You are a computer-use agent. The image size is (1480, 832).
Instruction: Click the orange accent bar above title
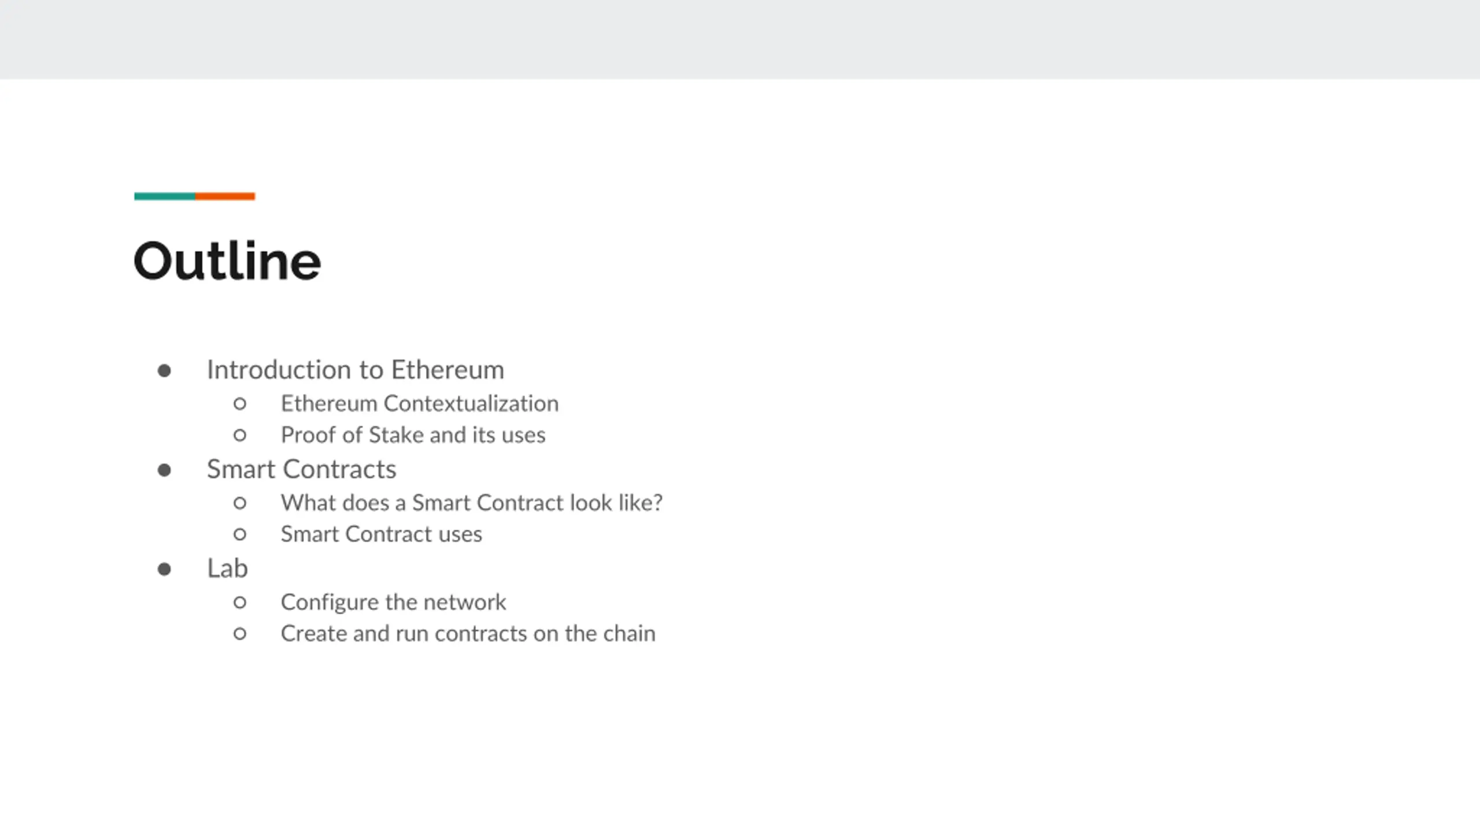(x=225, y=196)
